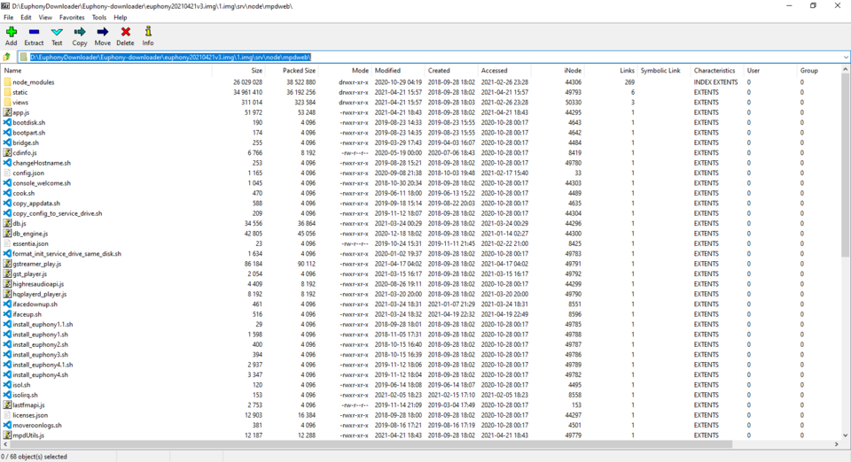Click the essentia.json file icon

[7, 243]
